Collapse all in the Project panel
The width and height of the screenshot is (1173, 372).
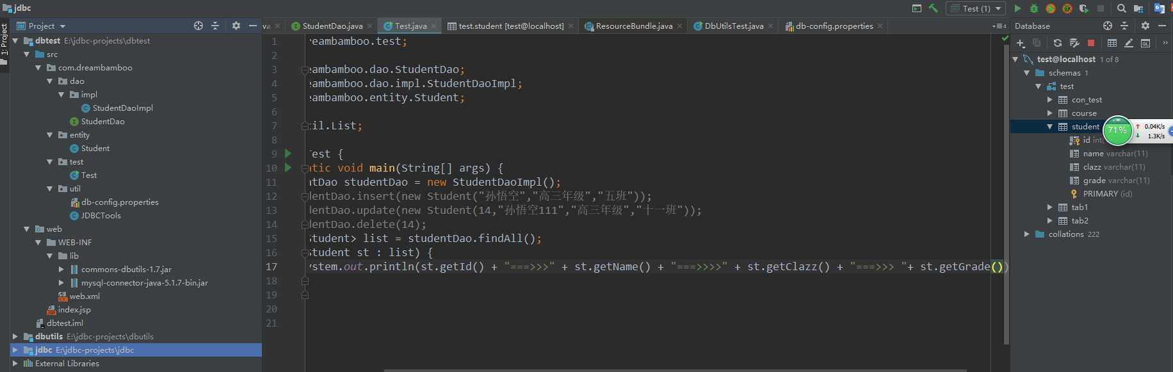coord(215,26)
